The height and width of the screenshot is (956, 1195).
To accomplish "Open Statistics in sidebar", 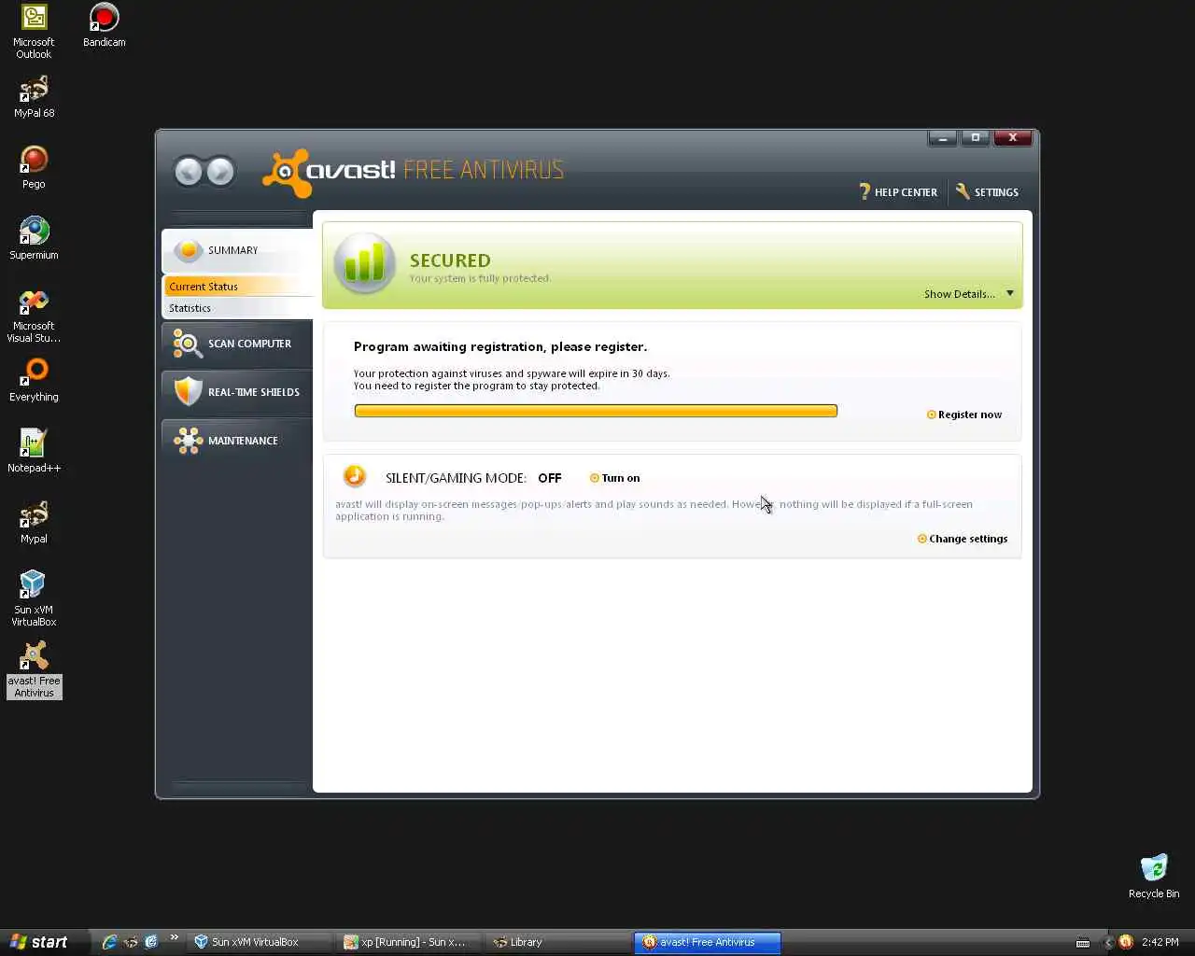I will 237,308.
